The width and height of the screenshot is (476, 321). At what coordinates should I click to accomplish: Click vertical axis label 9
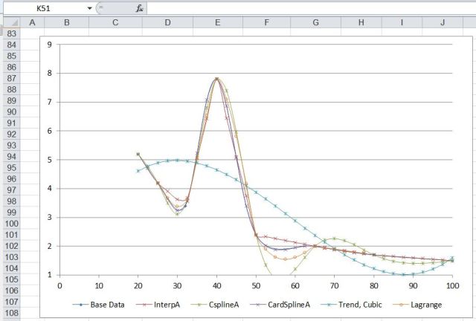(49, 44)
